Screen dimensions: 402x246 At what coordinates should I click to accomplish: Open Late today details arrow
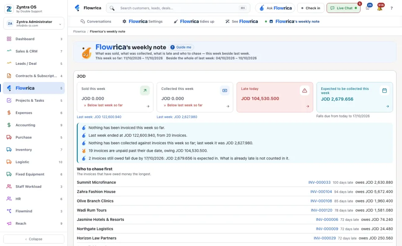(x=308, y=106)
